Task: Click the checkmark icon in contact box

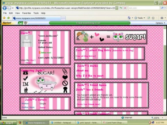Action: pyautogui.click(x=25, y=78)
